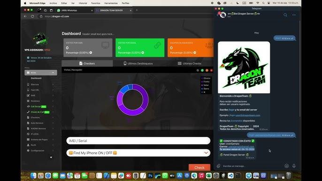Click the Telegram attach file paperclip

[x=219, y=166]
